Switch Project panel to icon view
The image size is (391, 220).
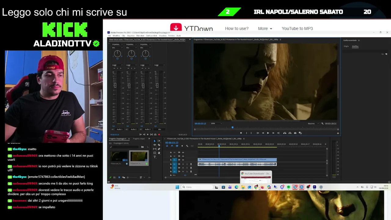point(119,177)
